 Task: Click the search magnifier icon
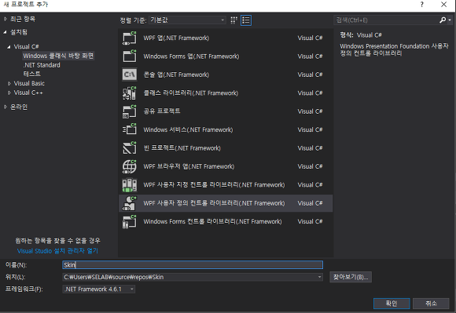click(443, 20)
